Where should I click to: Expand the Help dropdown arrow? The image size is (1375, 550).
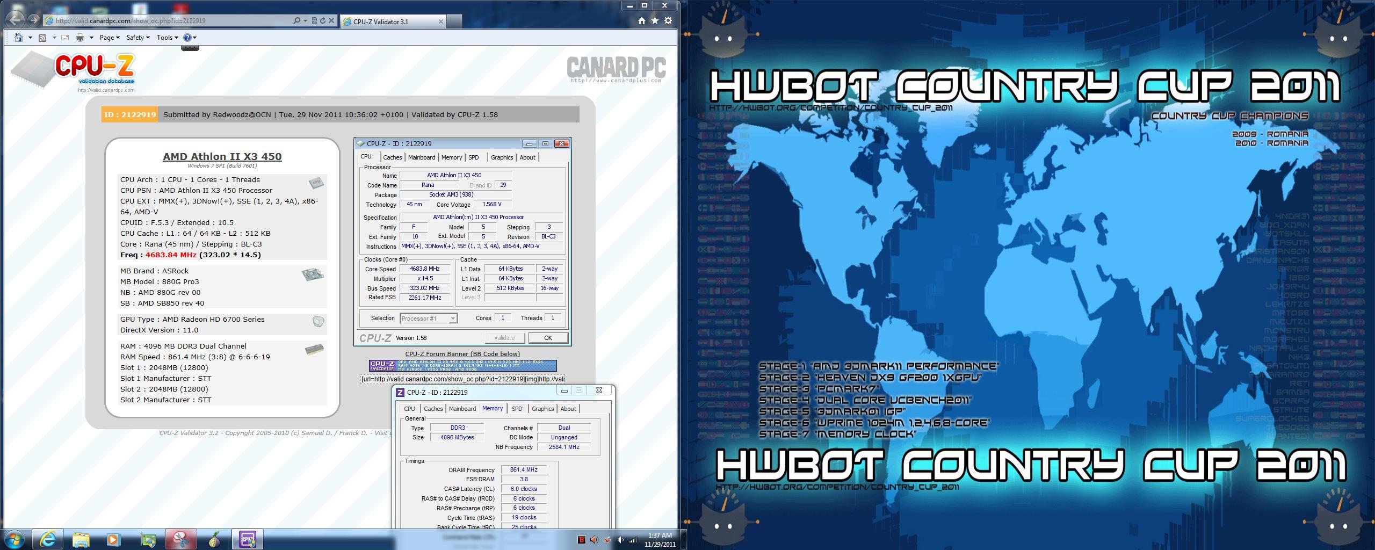tap(194, 38)
